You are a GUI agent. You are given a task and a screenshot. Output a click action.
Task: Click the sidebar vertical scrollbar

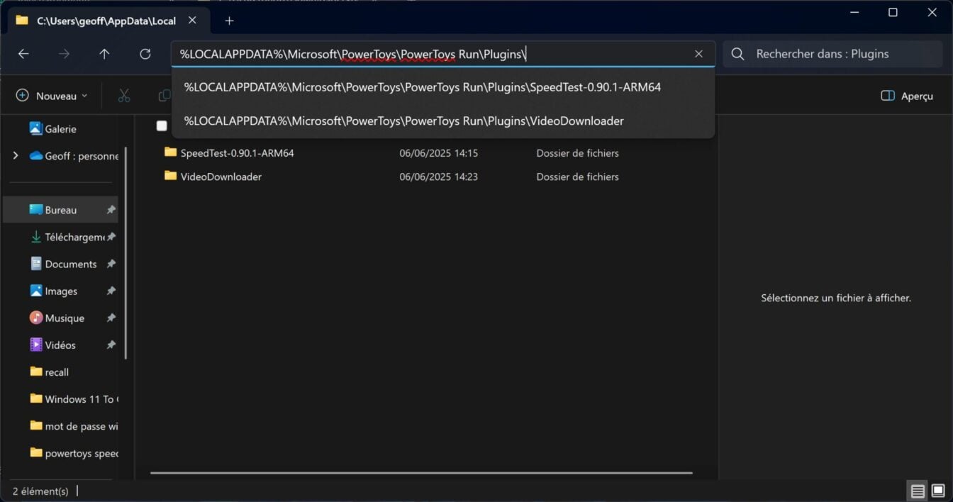click(126, 253)
